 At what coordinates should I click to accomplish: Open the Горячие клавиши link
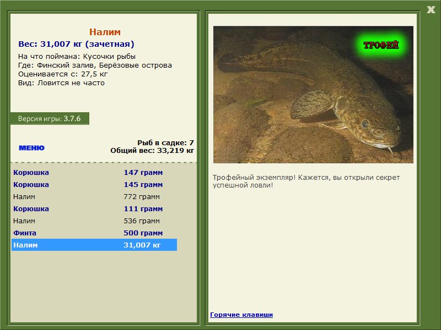point(241,315)
